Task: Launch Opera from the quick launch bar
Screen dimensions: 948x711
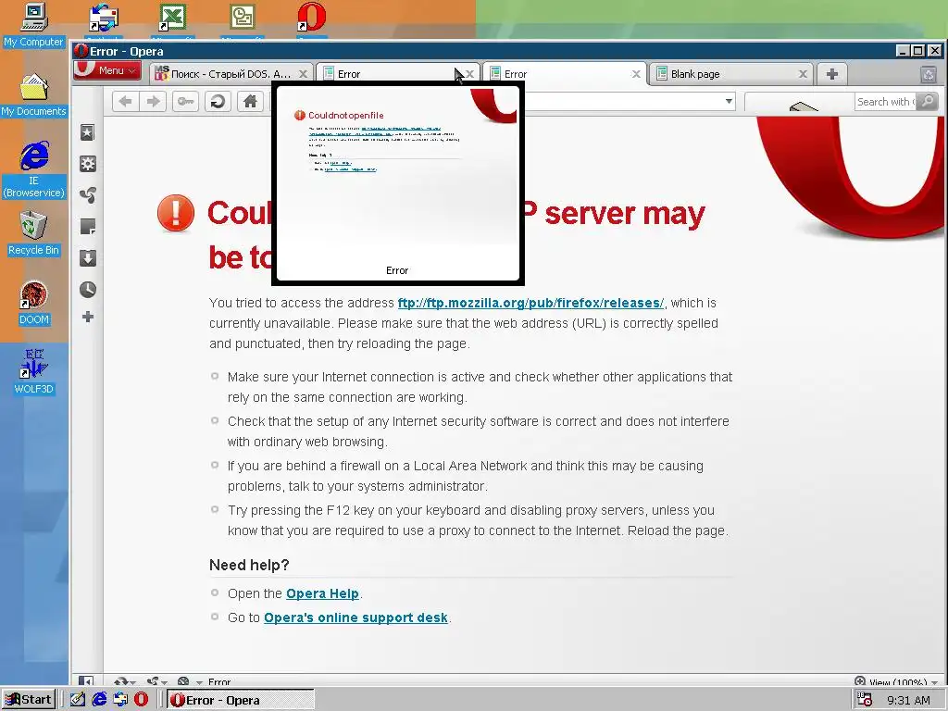Action: coord(141,700)
